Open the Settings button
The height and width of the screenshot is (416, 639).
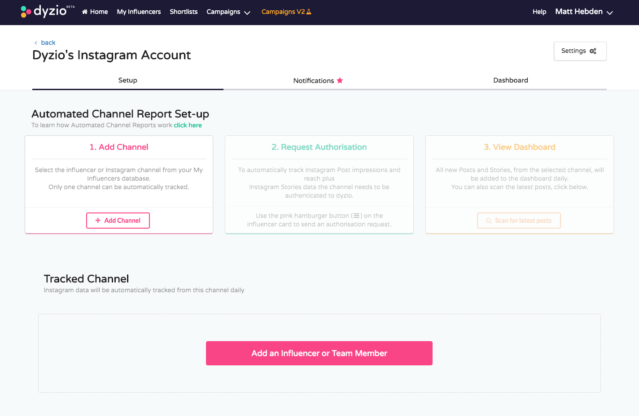580,51
